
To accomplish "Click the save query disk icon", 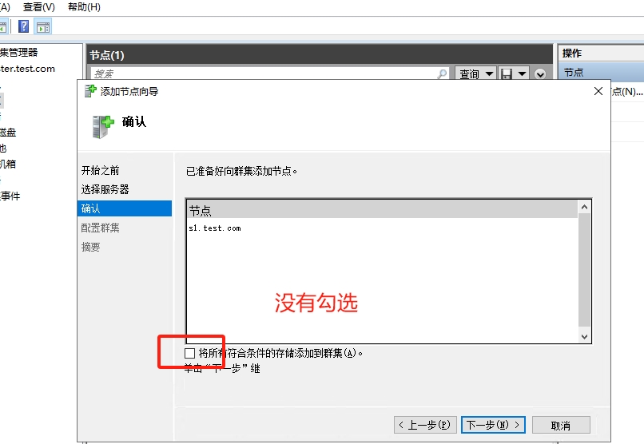I will click(x=507, y=73).
